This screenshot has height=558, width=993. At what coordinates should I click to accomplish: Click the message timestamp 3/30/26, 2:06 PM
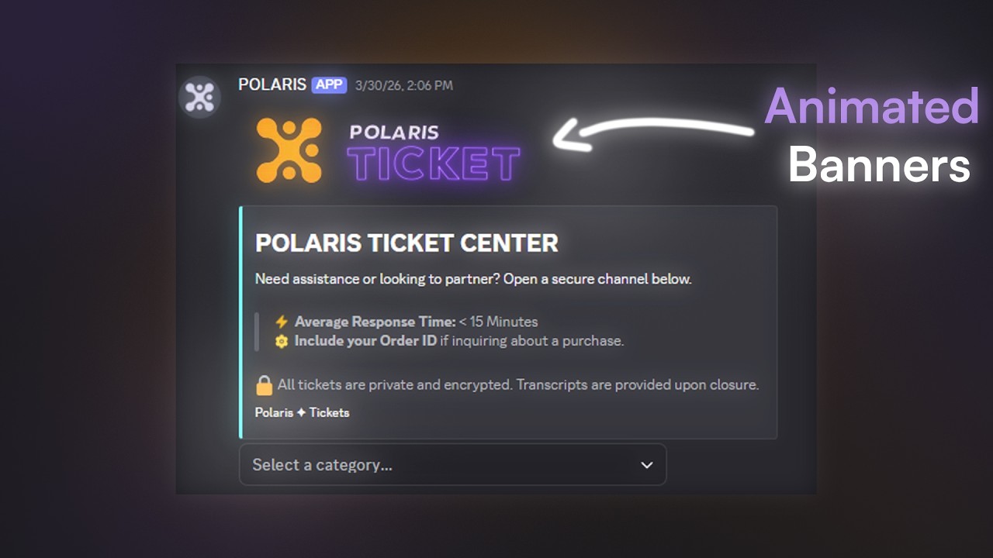[x=403, y=85]
